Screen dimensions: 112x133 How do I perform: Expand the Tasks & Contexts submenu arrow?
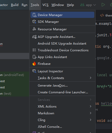[x=91, y=78]
